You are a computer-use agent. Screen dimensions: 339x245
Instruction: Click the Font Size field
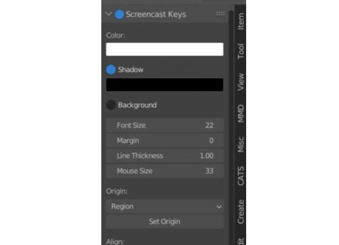coord(165,125)
